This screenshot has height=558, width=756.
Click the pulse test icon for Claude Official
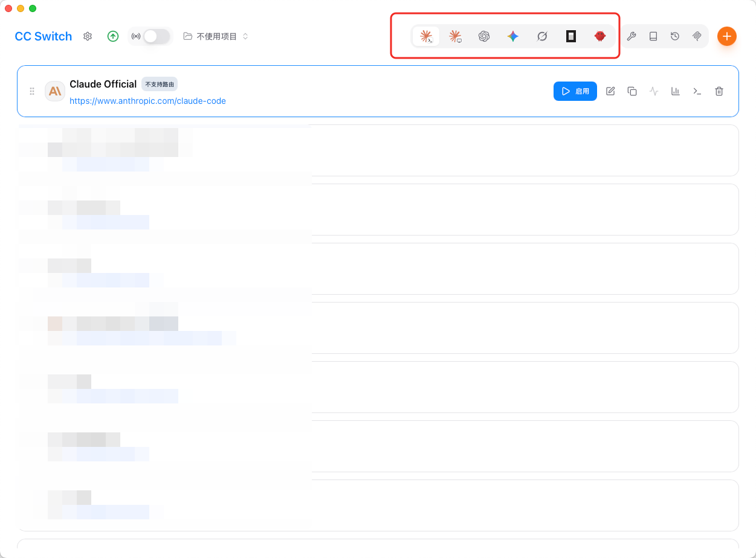654,91
